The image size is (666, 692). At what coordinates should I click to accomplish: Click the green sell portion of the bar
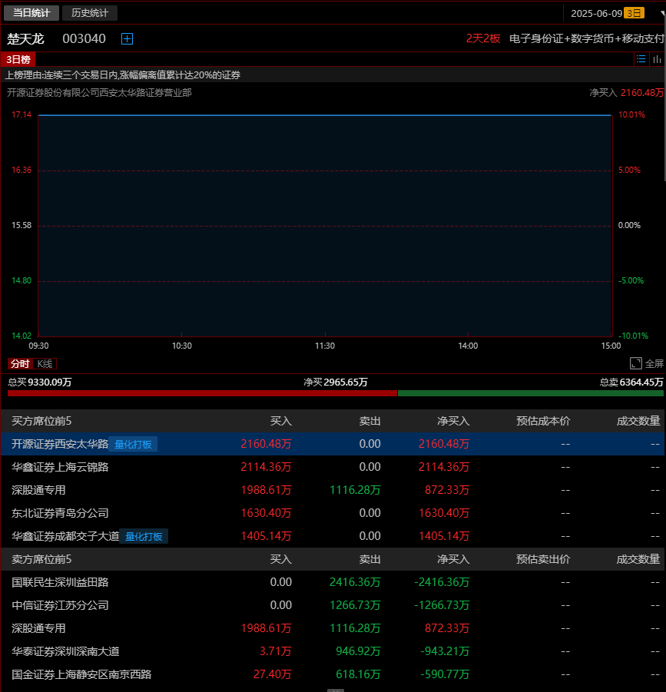(531, 393)
